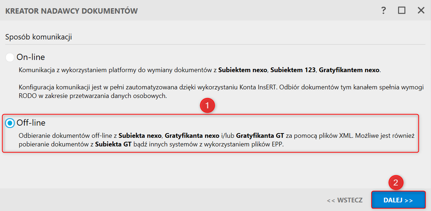
Task: Click the bold Subiektem nexo text
Action: (x=243, y=70)
